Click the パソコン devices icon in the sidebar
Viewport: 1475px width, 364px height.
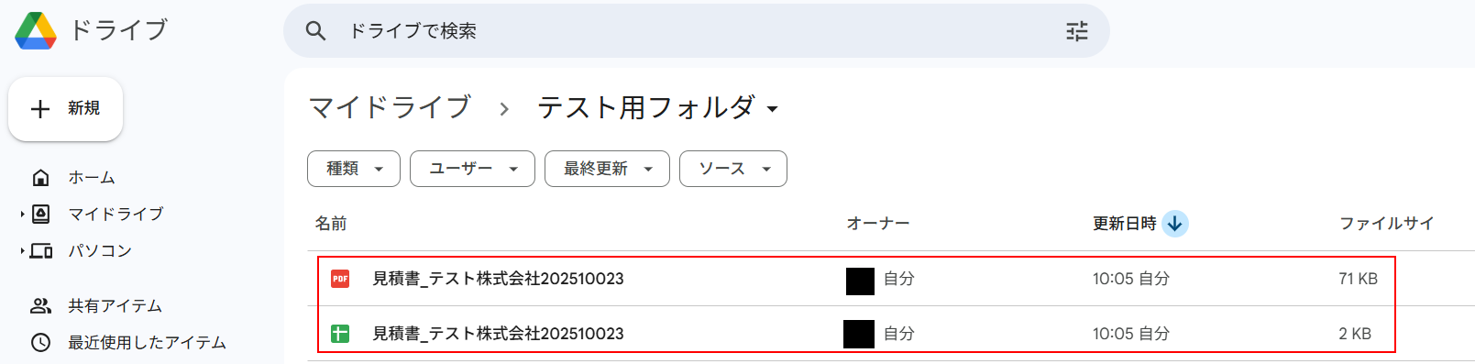pyautogui.click(x=41, y=250)
